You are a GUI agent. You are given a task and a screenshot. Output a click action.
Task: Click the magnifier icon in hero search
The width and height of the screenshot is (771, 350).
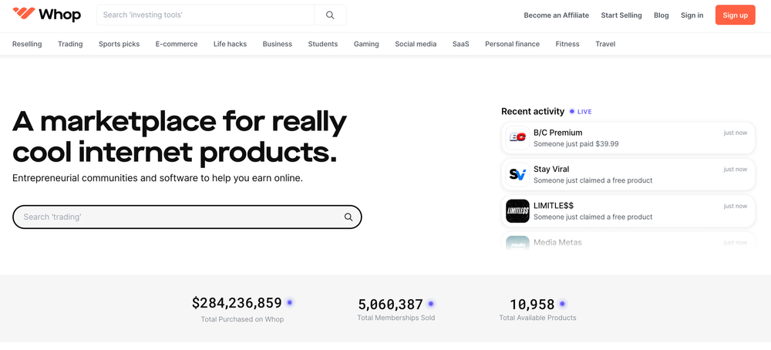(x=348, y=217)
